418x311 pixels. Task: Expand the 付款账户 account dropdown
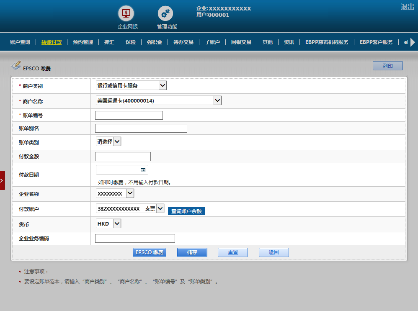click(160, 208)
